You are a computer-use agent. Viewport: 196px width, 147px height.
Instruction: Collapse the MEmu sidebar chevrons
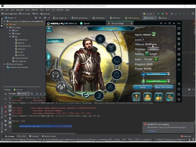click(x=179, y=23)
